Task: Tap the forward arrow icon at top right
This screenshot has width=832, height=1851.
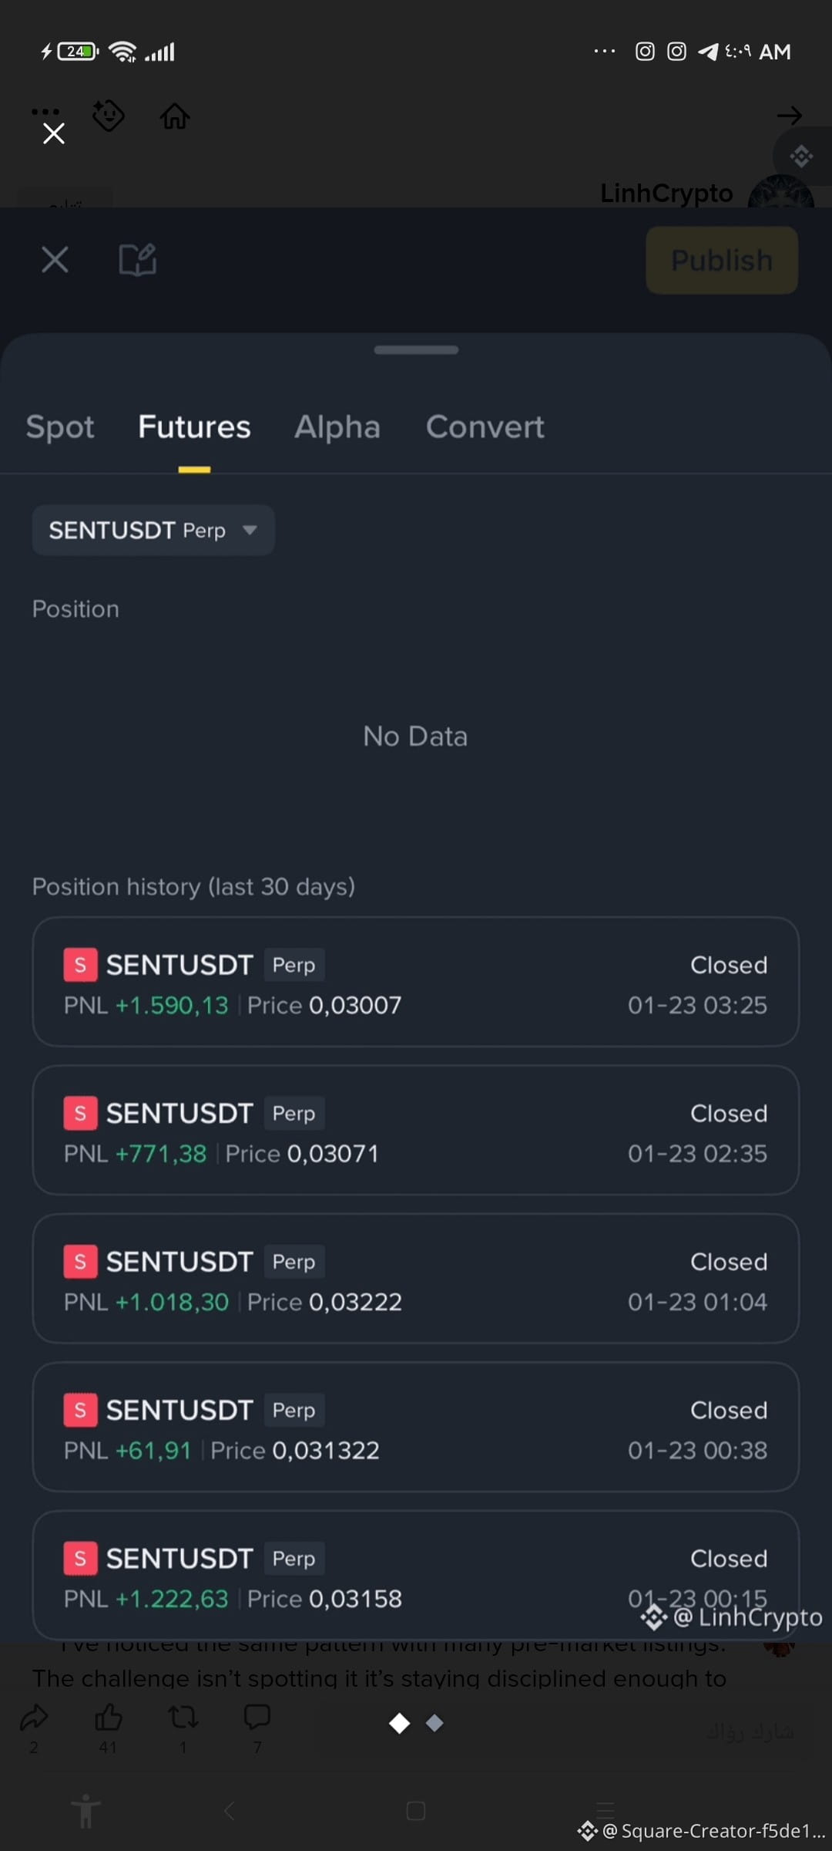Action: [790, 116]
